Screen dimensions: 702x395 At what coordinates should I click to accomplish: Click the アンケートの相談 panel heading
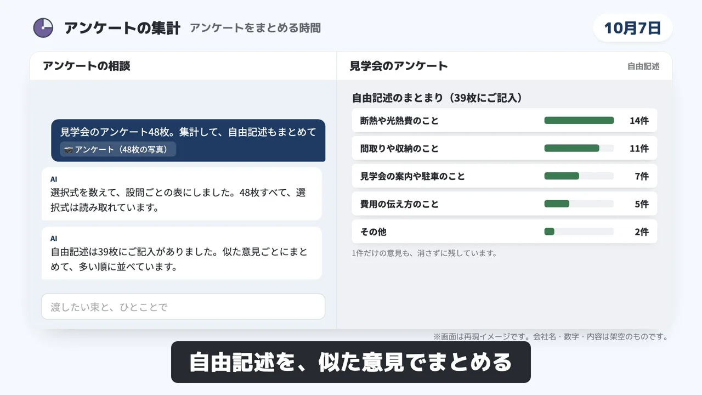pyautogui.click(x=86, y=66)
